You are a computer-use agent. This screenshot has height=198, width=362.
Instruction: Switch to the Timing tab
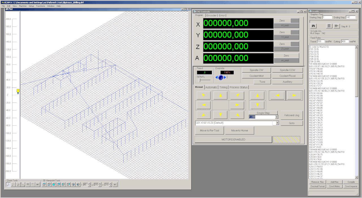point(223,87)
